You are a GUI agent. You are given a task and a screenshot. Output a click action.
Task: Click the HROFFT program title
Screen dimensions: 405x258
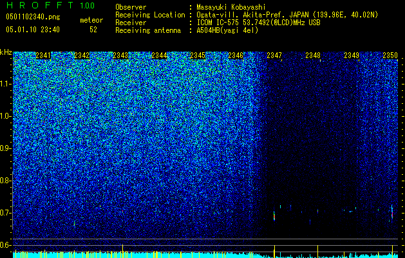tap(40, 5)
